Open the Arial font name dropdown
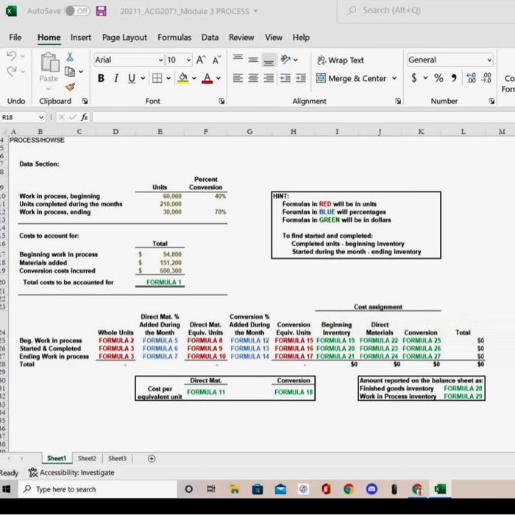Viewport: 515px width, 515px height. click(x=160, y=60)
